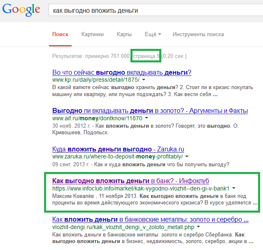Click vlozhit-dengi.ru/kak_vlozhit_dengi_v_zoloto_metall.php URL text
Viewport: 263px width, 250px height.
click(123, 227)
